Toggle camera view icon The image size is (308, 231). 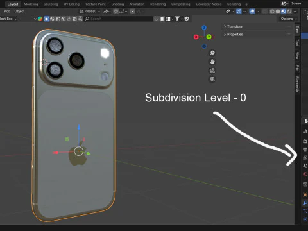pos(212,71)
